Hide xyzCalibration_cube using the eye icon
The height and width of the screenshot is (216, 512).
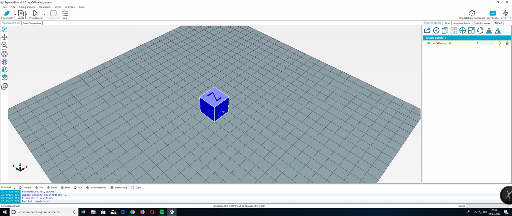point(429,43)
